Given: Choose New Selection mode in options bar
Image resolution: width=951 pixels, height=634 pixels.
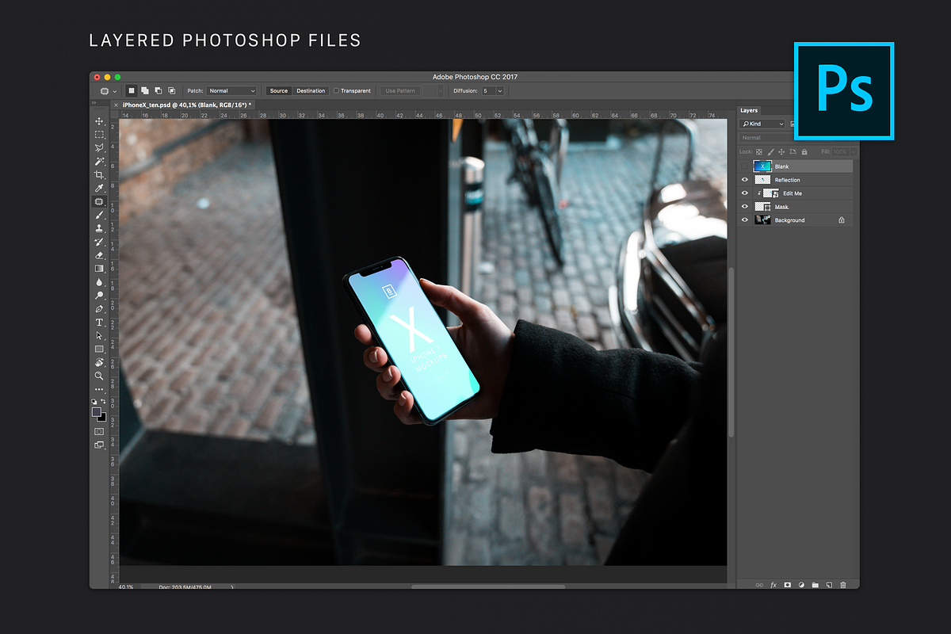Looking at the screenshot, I should [132, 91].
